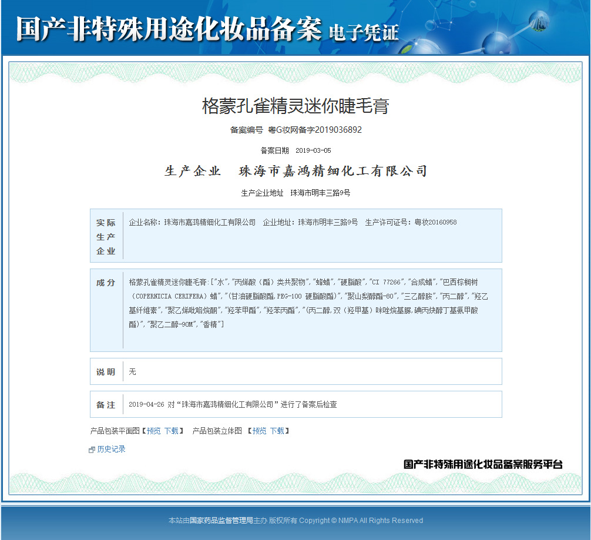Click 国家药品监督管理局 in the footer
Viewport: 591px width, 540px height.
tap(221, 521)
